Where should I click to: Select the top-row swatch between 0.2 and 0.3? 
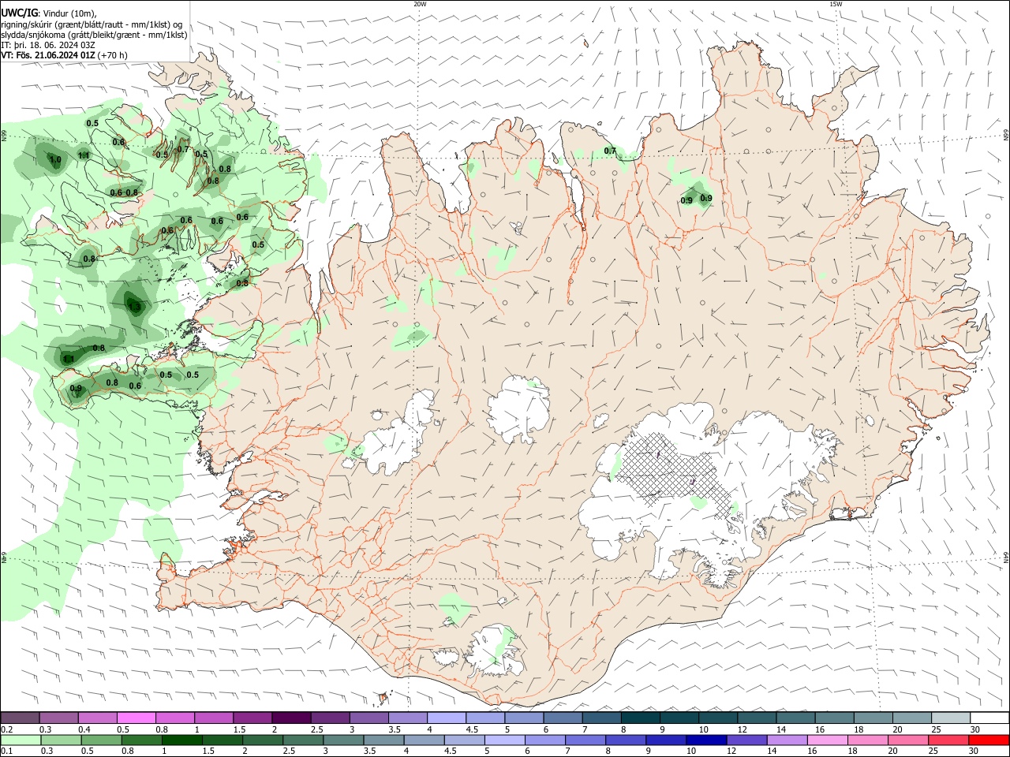pos(20,718)
